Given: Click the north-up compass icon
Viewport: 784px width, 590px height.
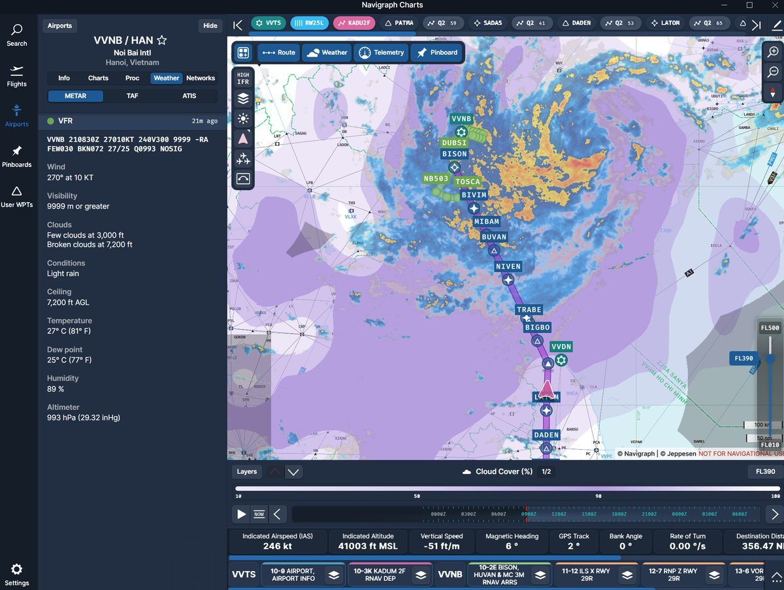Looking at the screenshot, I should 773,93.
